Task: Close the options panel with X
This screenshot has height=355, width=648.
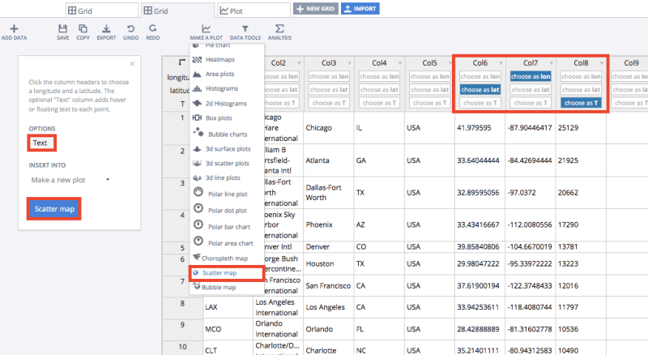Action: pyautogui.click(x=132, y=64)
